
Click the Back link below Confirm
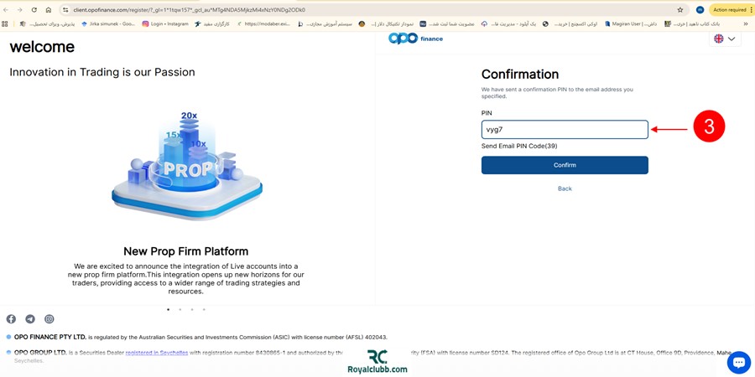click(565, 188)
